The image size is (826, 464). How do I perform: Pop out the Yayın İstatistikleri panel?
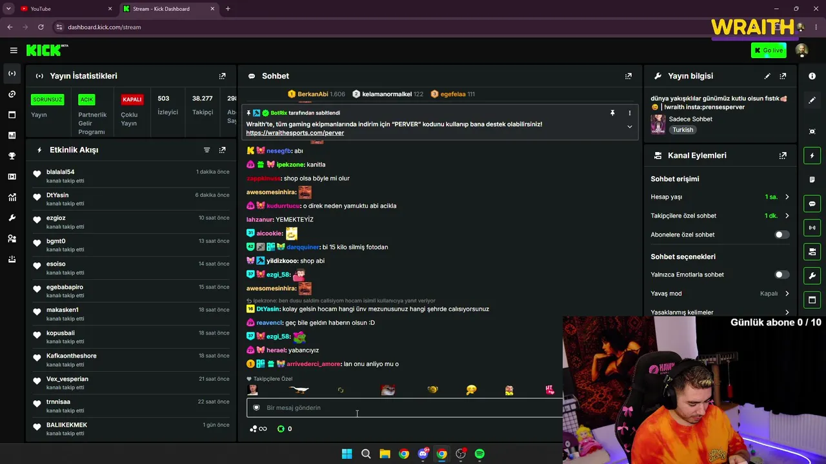[x=222, y=76]
